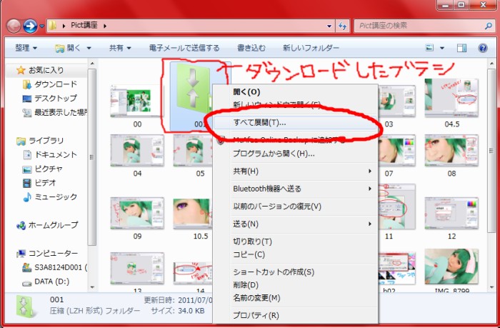Click the blue Forward navigation arrow

pos(30,26)
